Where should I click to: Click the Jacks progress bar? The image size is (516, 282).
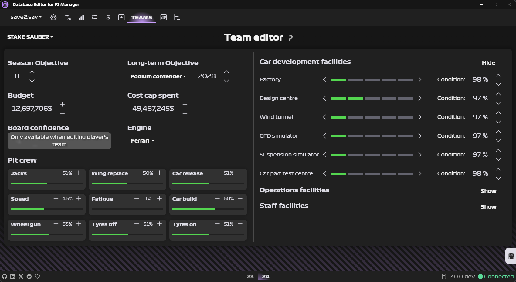coord(47,183)
